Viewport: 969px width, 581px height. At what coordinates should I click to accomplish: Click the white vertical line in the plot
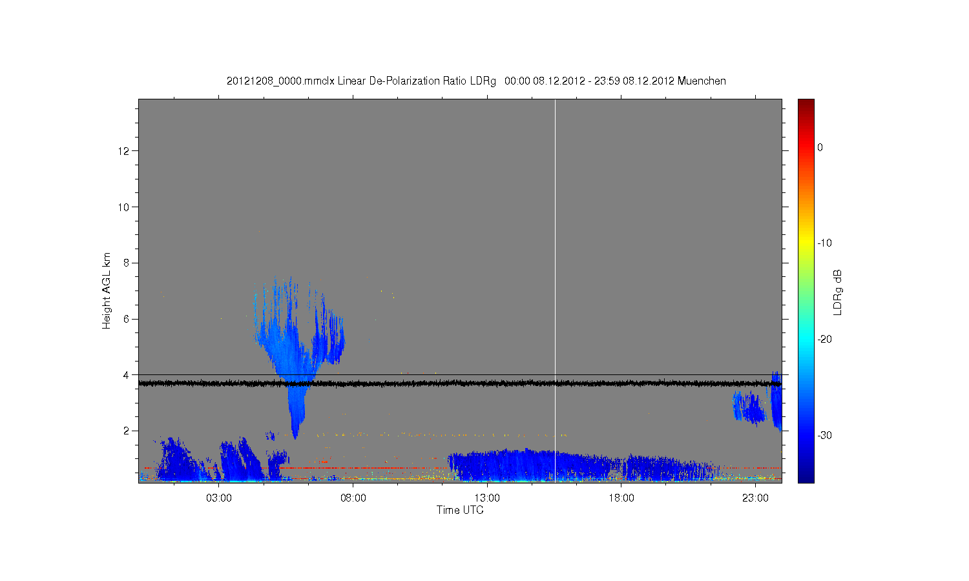[555, 290]
